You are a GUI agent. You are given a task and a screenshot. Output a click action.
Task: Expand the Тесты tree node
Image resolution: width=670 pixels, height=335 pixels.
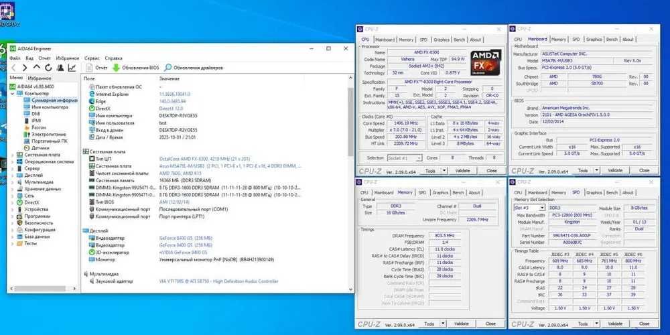pos(12,244)
